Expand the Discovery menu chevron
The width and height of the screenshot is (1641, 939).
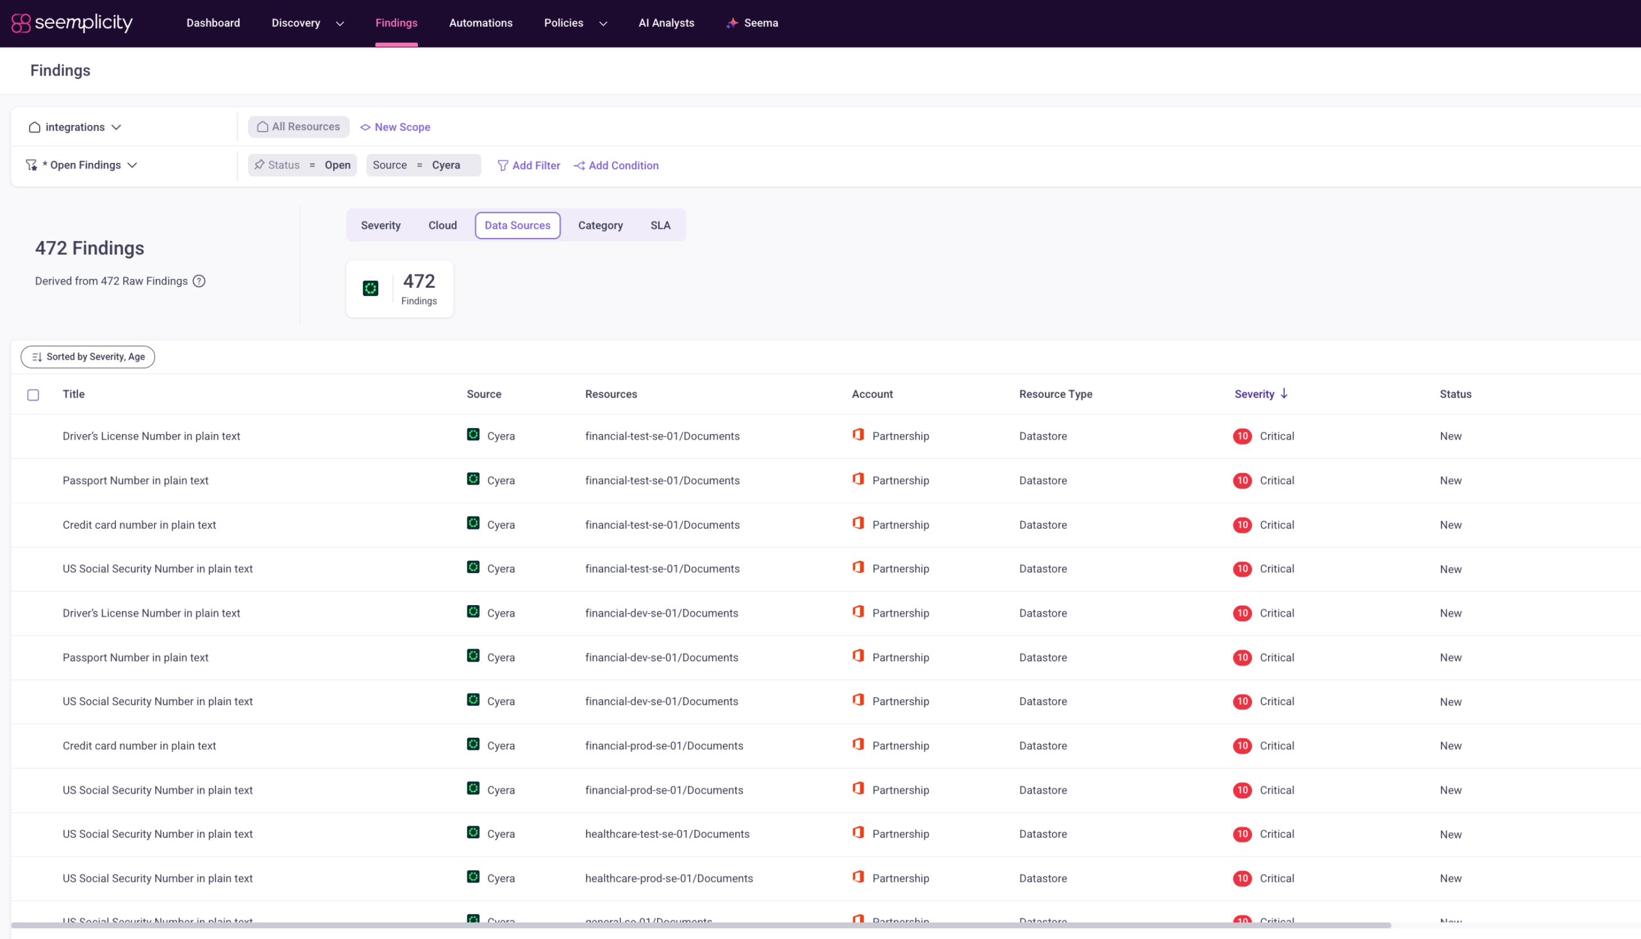(x=340, y=24)
